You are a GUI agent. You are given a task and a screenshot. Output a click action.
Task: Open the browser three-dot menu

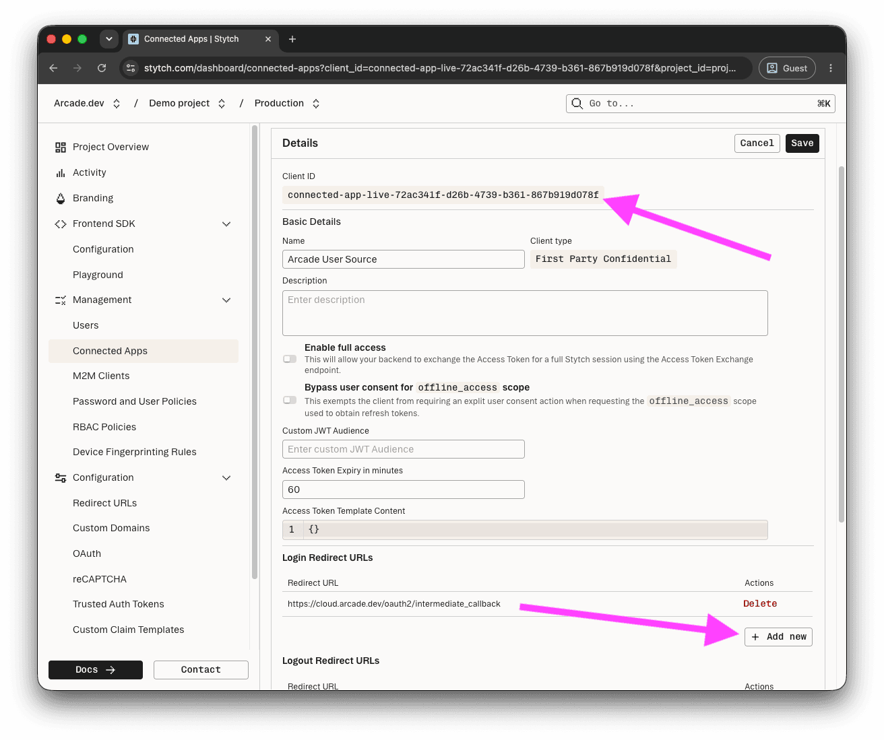(831, 68)
